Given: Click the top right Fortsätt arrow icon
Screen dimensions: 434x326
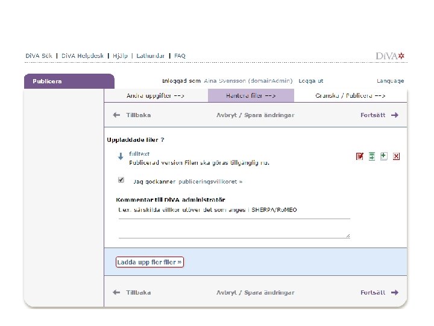Looking at the screenshot, I should point(395,115).
